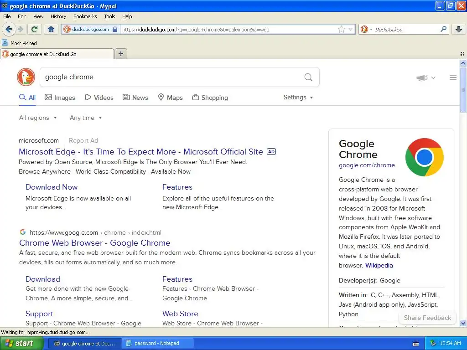Switch to the Images results tab
This screenshot has width=467, height=350.
[x=60, y=98]
